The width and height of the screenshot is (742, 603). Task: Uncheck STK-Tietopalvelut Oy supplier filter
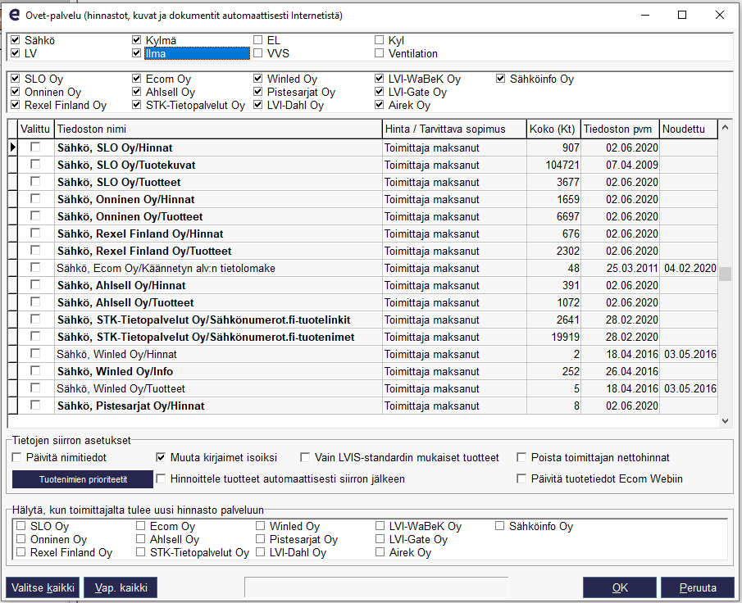[x=137, y=105]
